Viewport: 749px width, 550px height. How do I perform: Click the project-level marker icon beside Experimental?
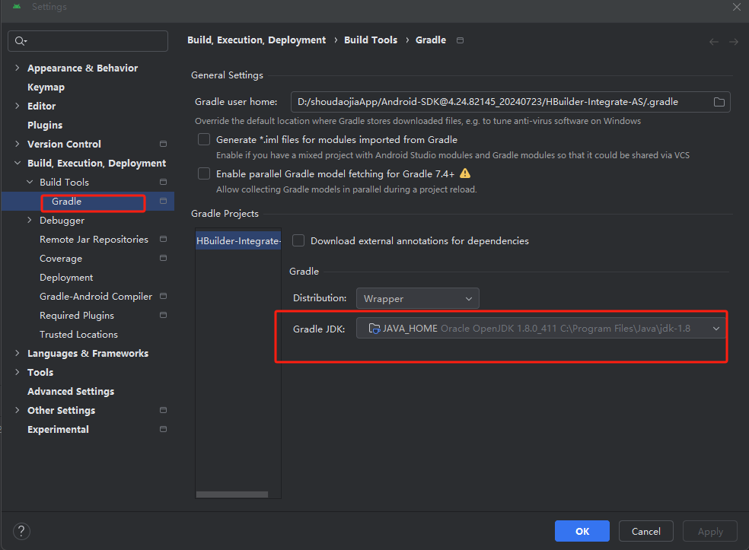click(x=163, y=429)
